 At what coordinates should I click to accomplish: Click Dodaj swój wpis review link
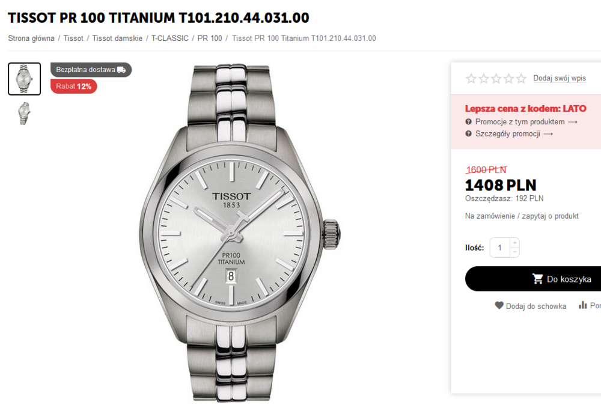point(559,79)
